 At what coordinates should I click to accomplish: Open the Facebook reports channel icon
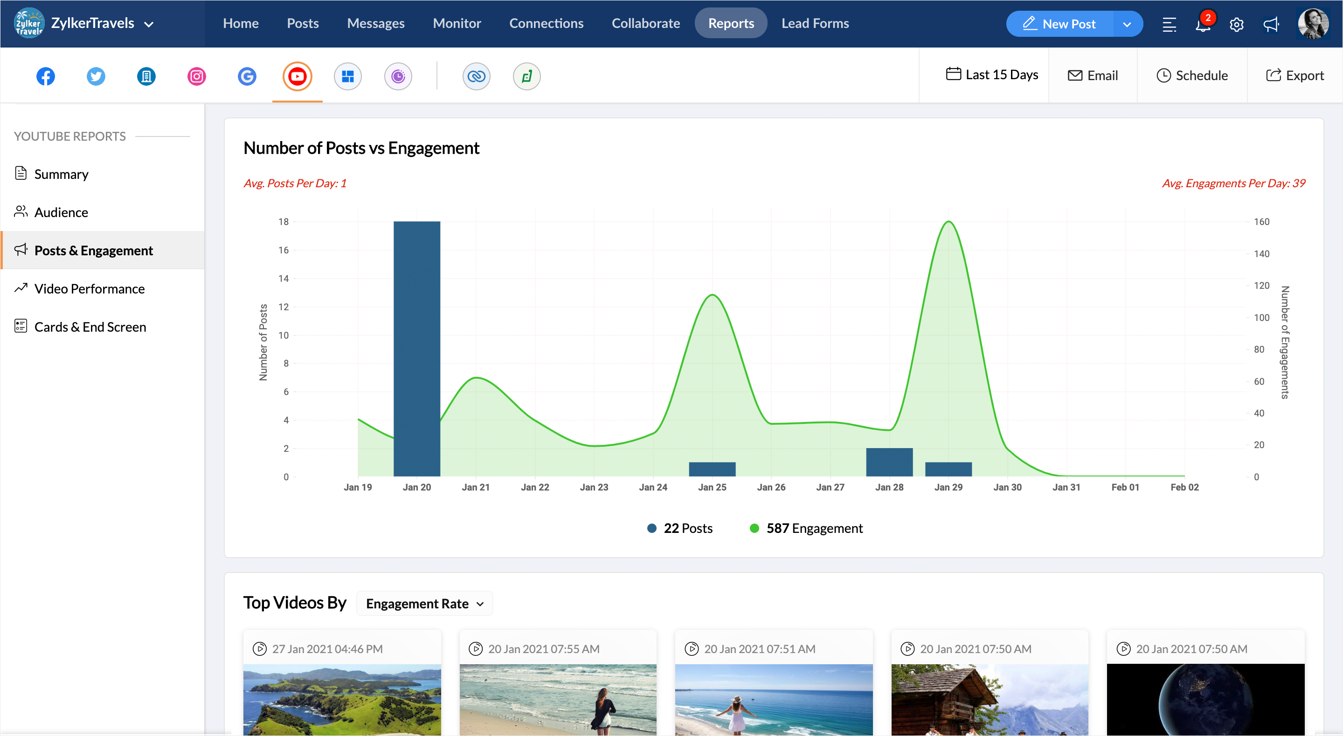(x=45, y=76)
